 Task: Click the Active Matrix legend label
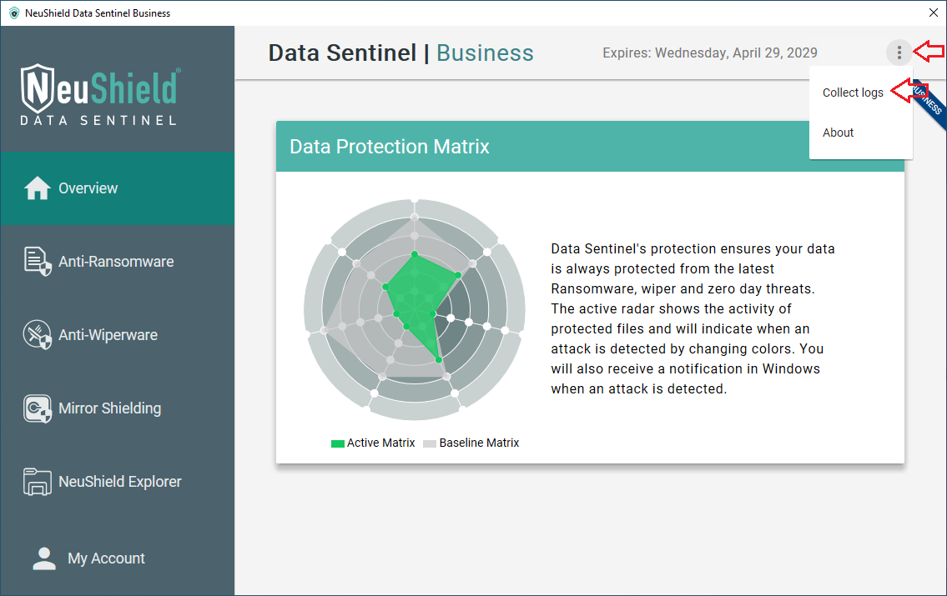[381, 443]
